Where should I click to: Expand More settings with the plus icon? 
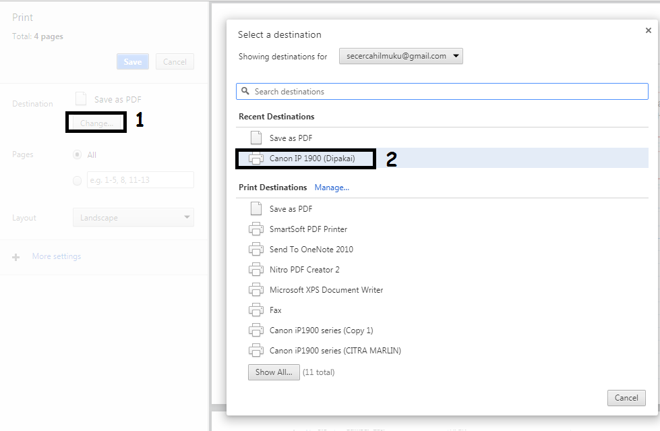pyautogui.click(x=17, y=257)
